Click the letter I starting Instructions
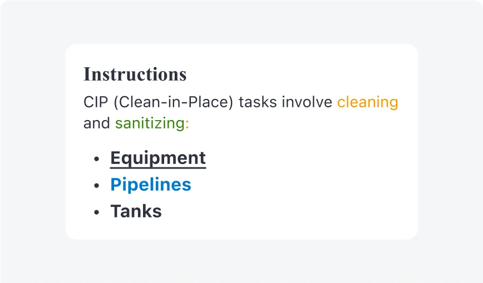 tap(87, 74)
